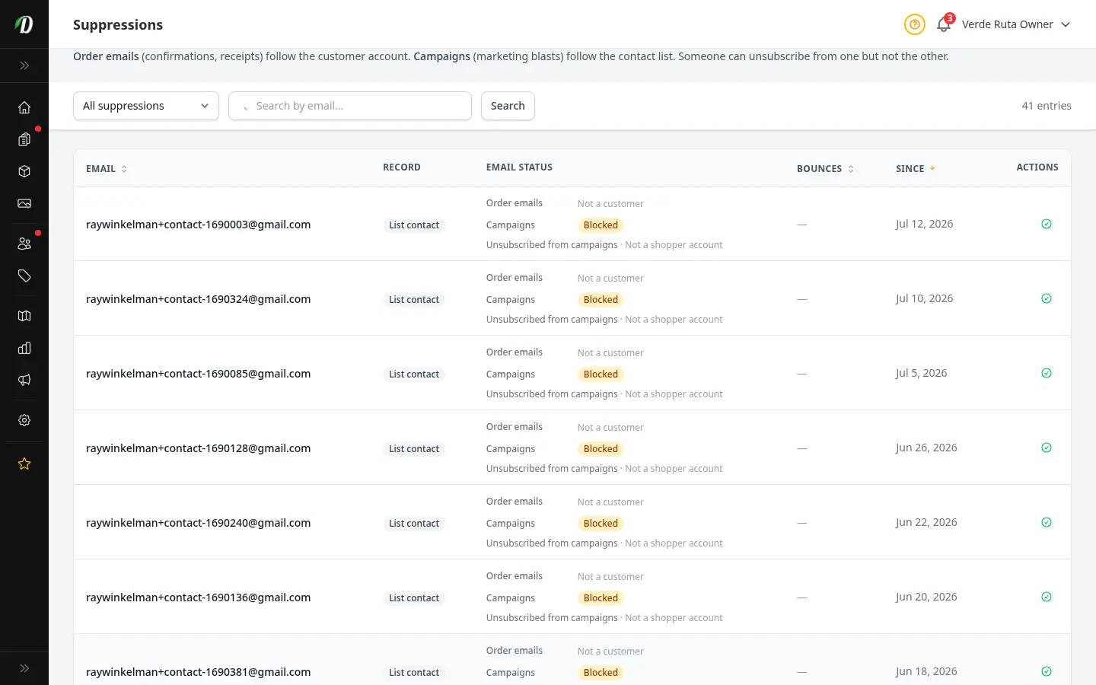Open the help question-mark icon
Screen dimensions: 1096x685
point(914,24)
